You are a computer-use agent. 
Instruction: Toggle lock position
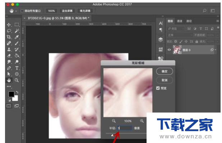pyautogui.click(x=186, y=42)
